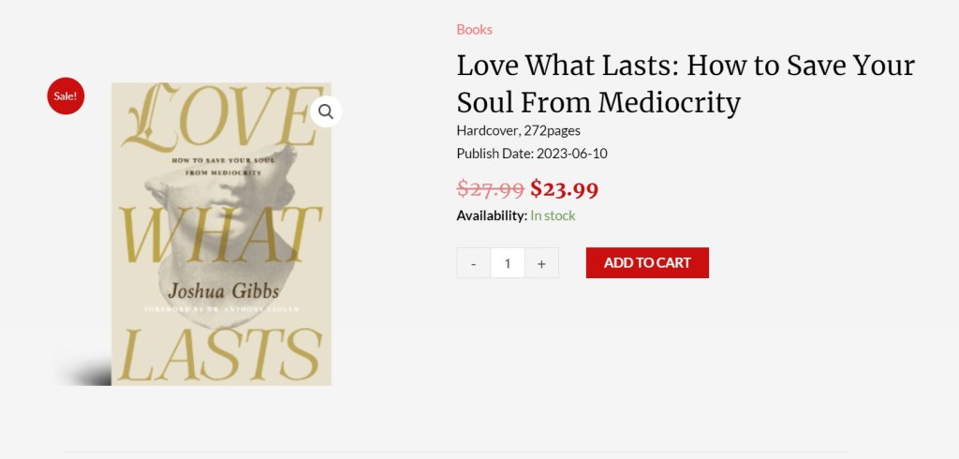
Task: Click the Publish Date line
Action: (531, 154)
